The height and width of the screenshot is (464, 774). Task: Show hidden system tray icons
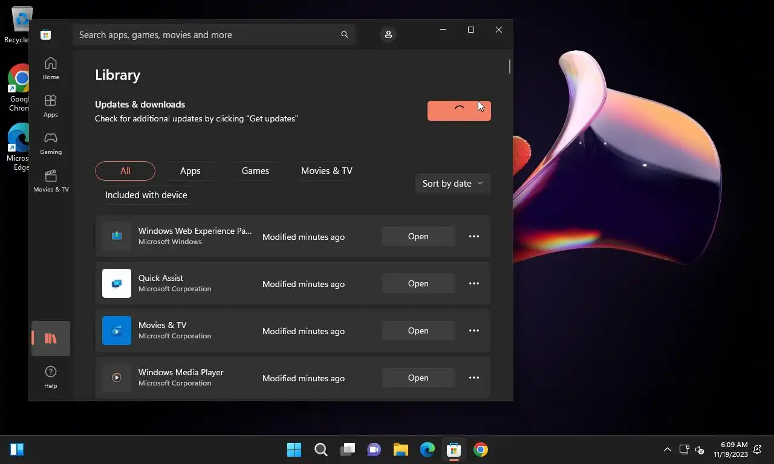click(x=668, y=449)
